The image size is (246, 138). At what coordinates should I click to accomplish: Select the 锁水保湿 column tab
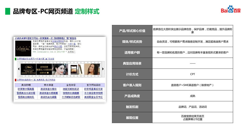[49, 85]
